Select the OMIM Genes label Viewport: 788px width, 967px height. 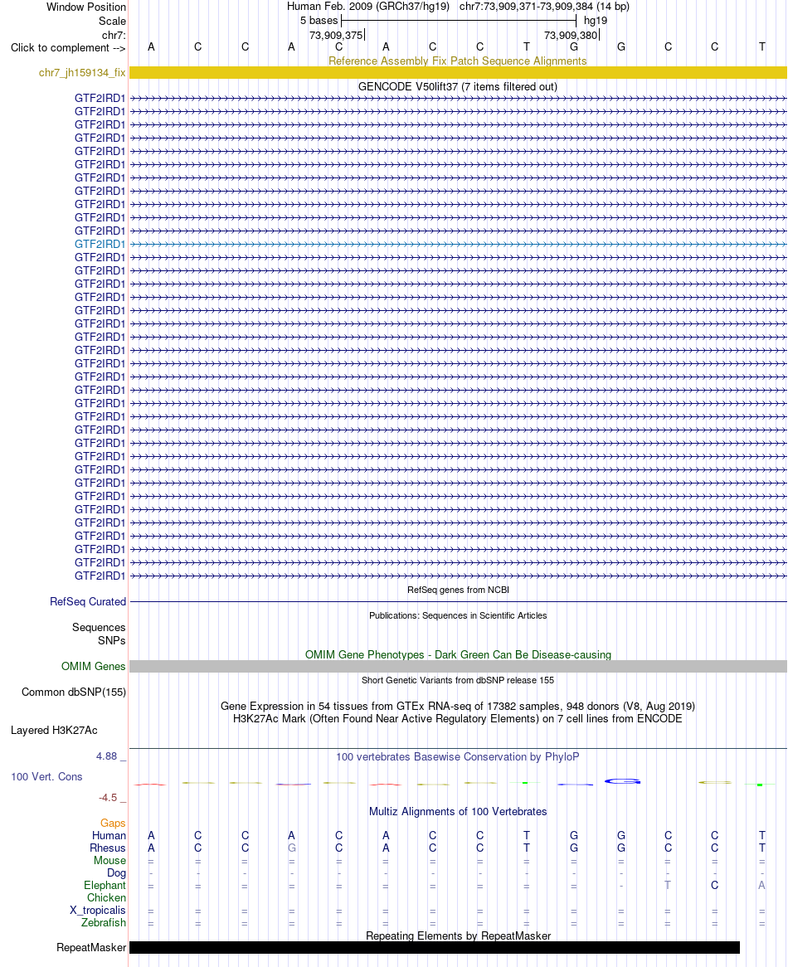pyautogui.click(x=93, y=667)
